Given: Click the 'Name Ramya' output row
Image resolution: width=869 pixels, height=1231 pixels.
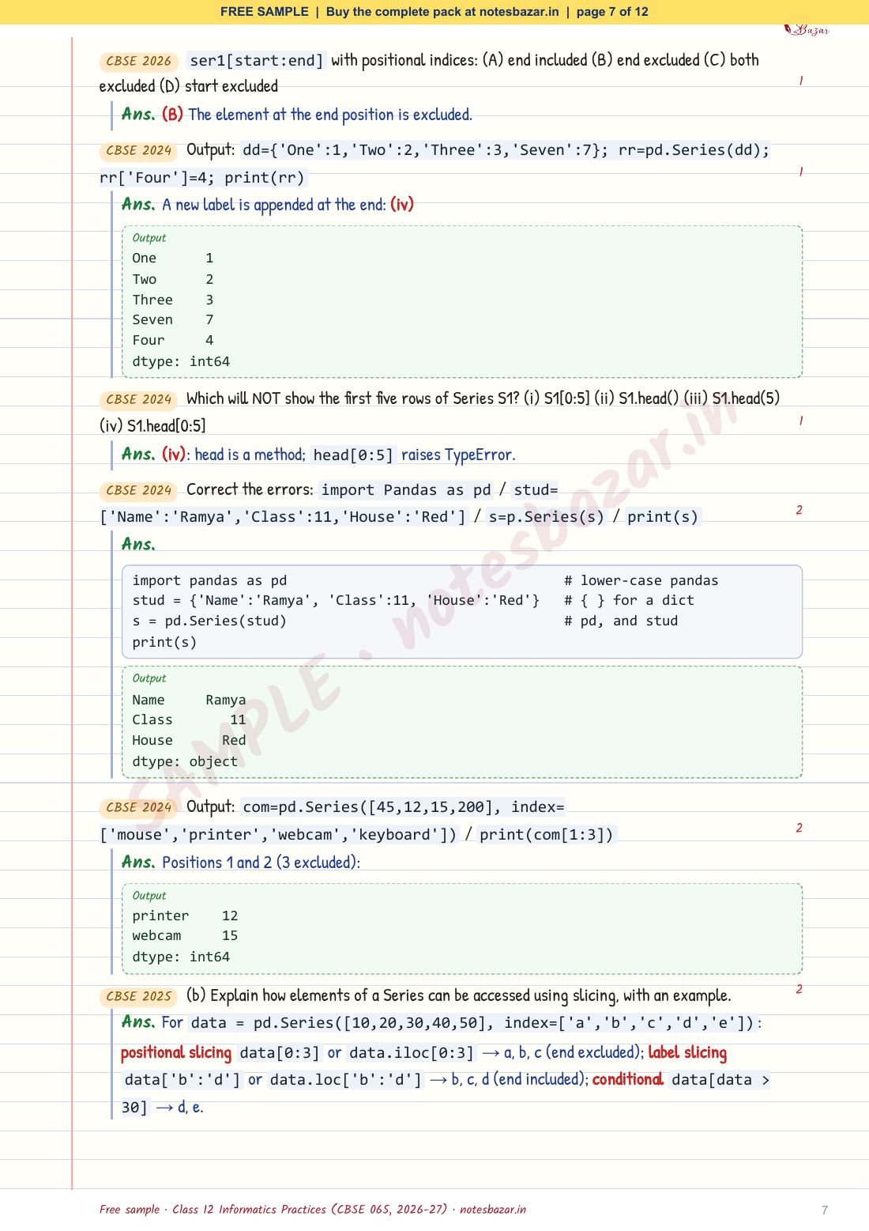Looking at the screenshot, I should pos(189,700).
